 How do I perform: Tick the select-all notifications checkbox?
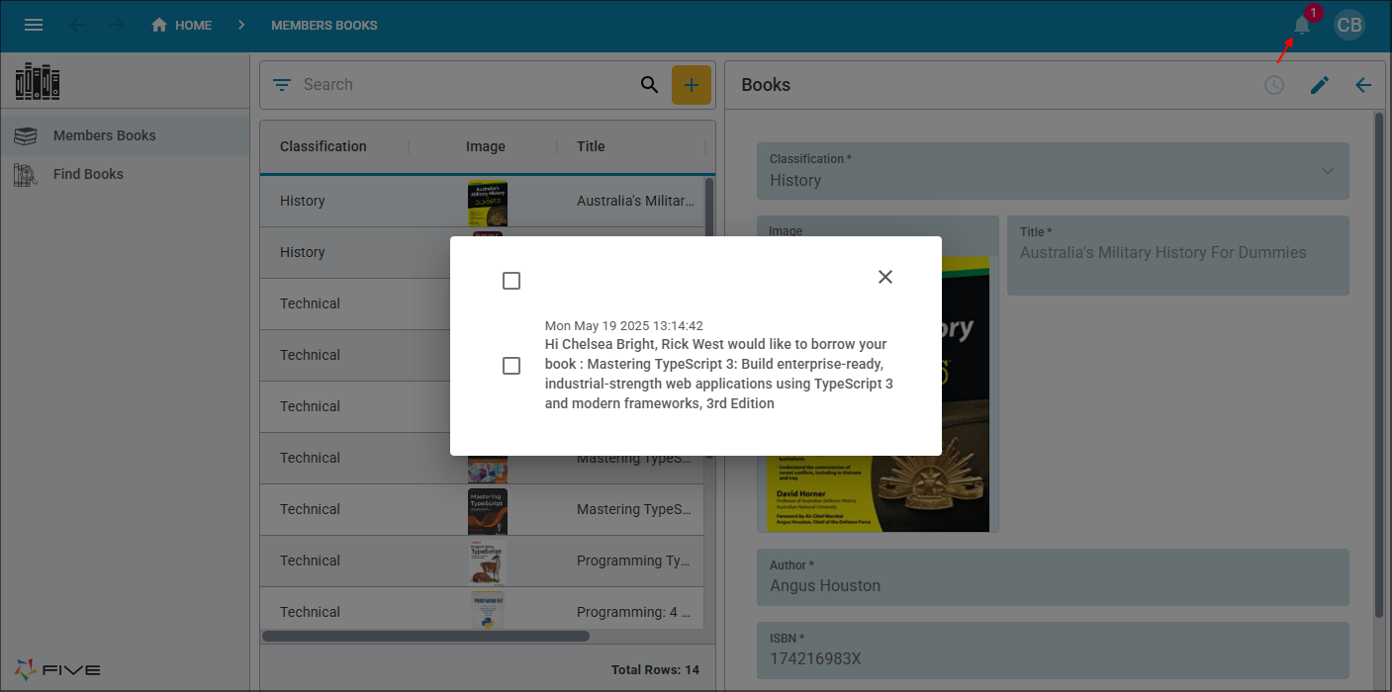point(511,281)
